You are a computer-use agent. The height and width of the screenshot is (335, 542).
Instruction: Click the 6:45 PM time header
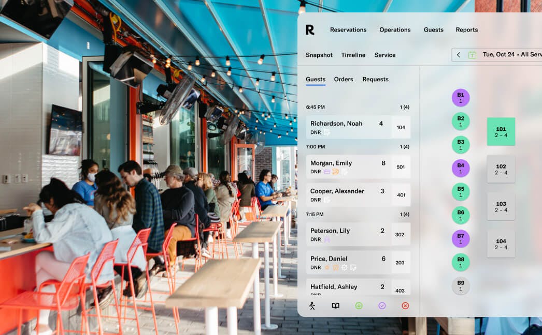(315, 108)
